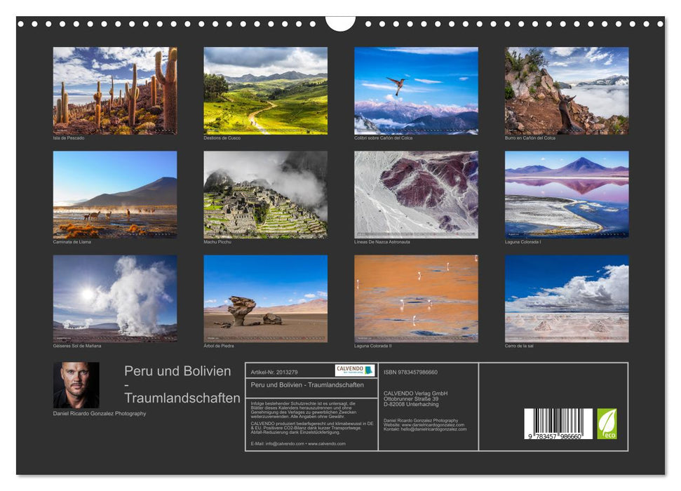
Task: Open the Caminata de Llama thumbnail
Action: click(x=115, y=194)
